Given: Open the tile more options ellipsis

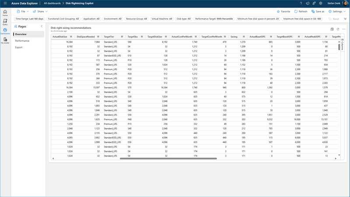Looking at the screenshot, I should click(x=344, y=29).
